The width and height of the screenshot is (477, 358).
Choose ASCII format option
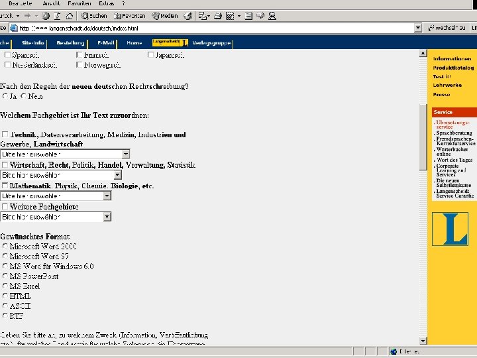tap(5, 306)
